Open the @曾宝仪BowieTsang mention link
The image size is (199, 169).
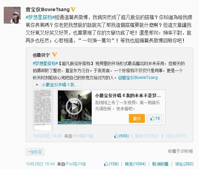click(138, 78)
